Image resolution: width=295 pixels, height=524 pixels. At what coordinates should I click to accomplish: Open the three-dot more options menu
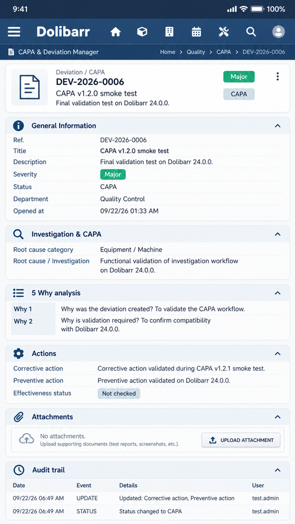[x=277, y=77]
